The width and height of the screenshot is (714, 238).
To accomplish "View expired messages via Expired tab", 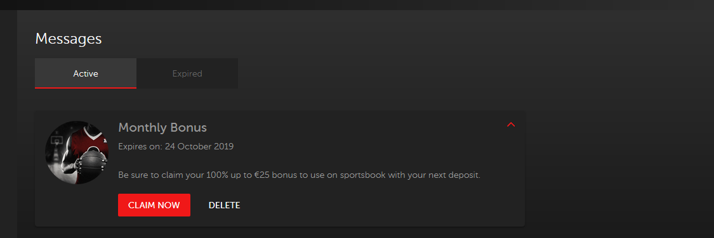I will [187, 73].
